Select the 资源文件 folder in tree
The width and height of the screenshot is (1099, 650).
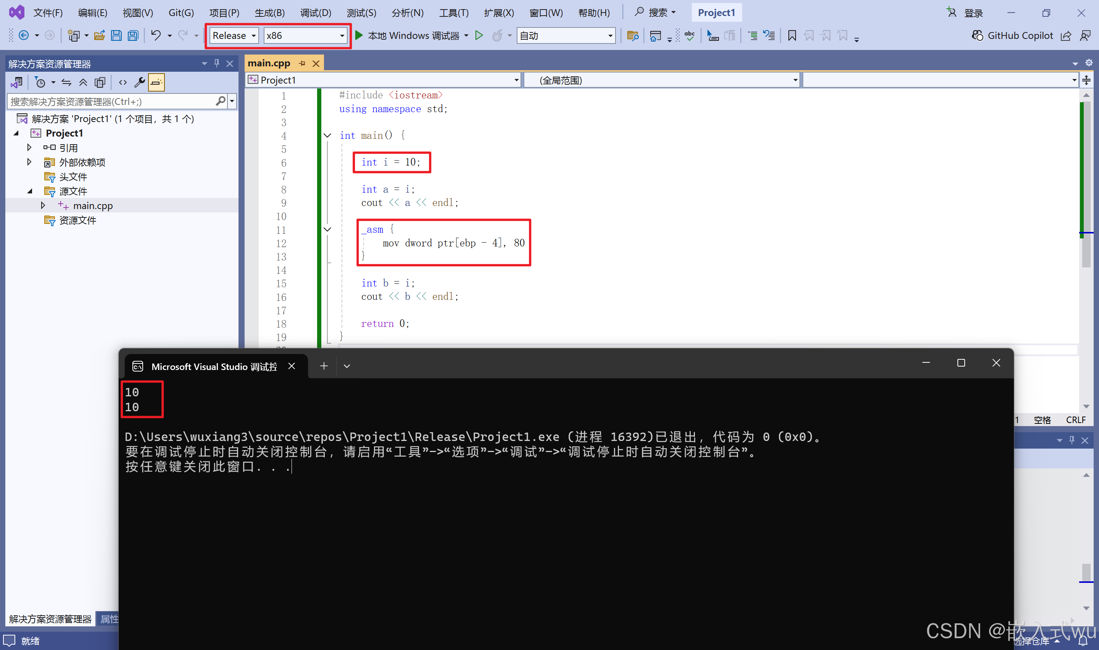click(x=77, y=220)
